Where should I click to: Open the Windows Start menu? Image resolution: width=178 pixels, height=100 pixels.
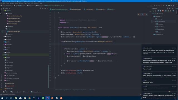pos(2,98)
